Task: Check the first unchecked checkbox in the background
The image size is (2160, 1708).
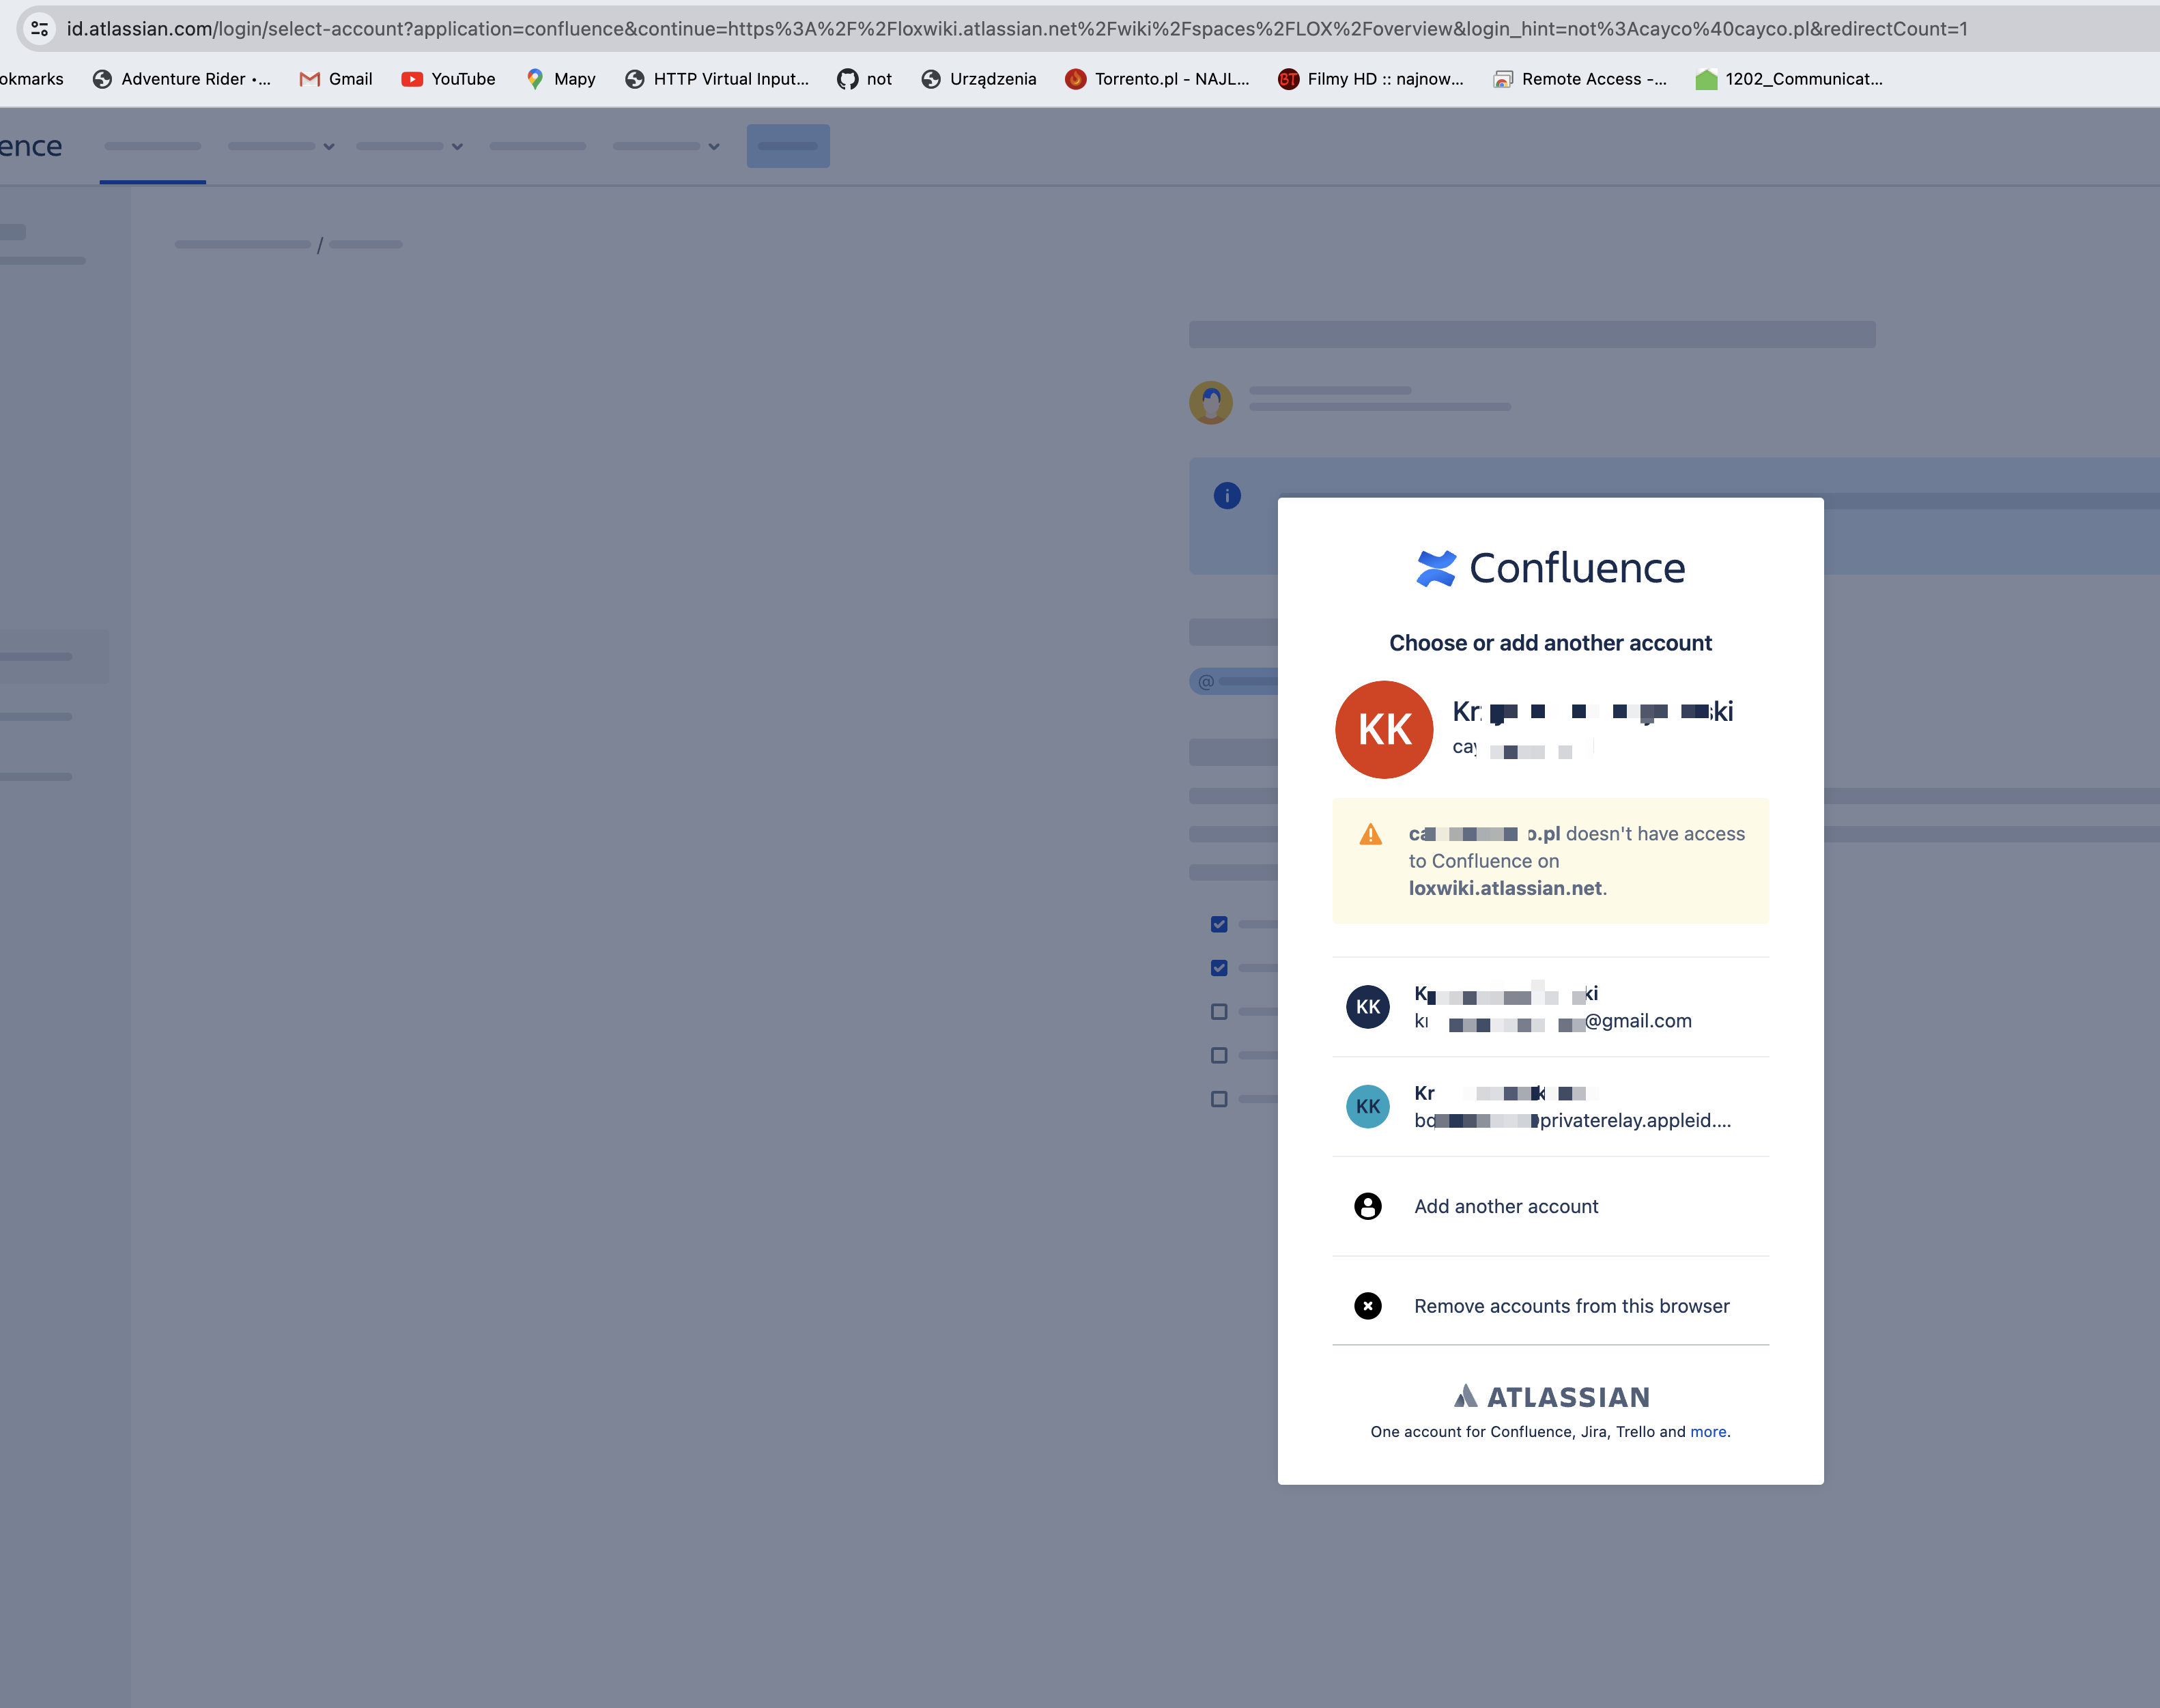Action: pos(1219,1012)
